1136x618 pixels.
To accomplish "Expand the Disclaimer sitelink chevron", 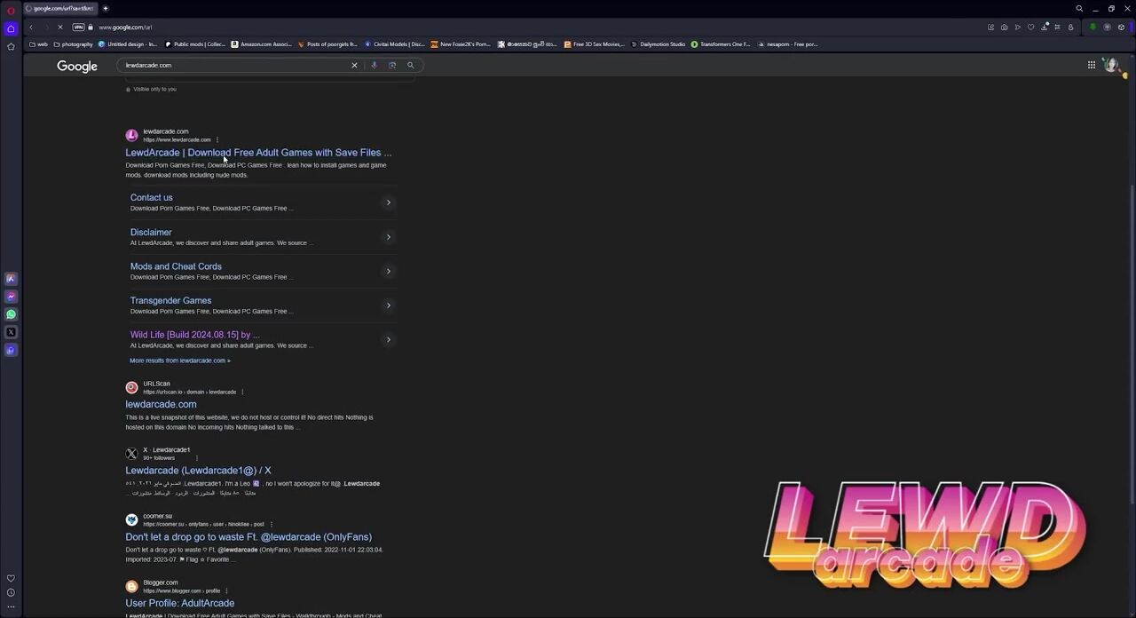I will click(388, 237).
